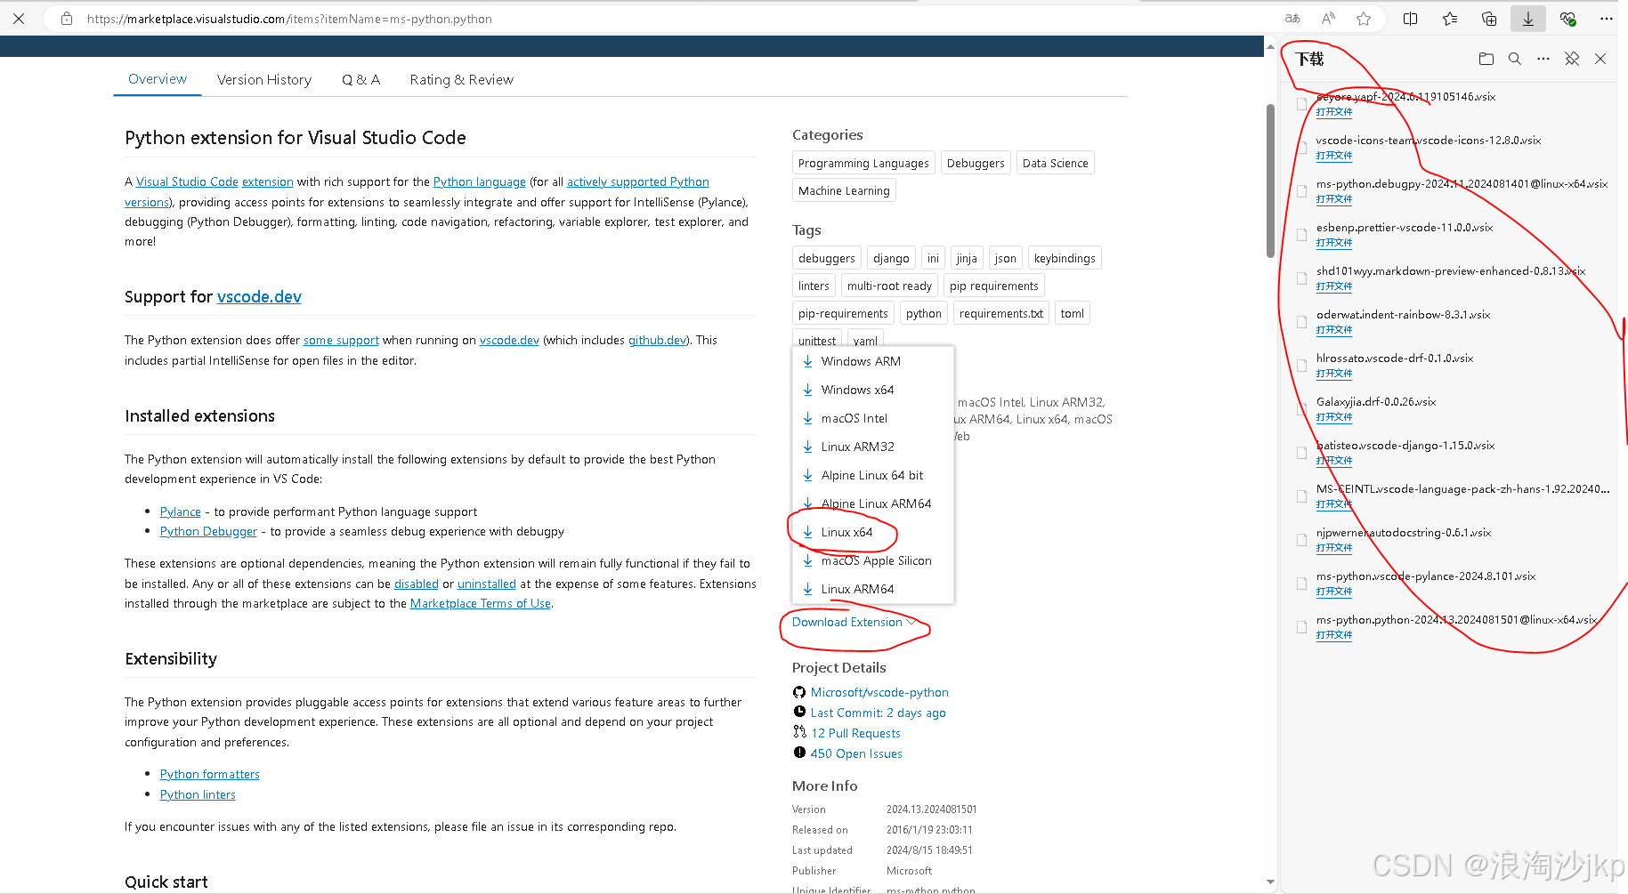Select macOS Apple Silicon download option
1628x894 pixels.
pyautogui.click(x=877, y=560)
